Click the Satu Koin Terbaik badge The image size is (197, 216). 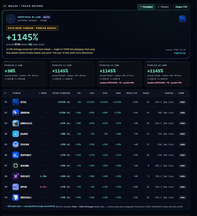[x=32, y=28]
